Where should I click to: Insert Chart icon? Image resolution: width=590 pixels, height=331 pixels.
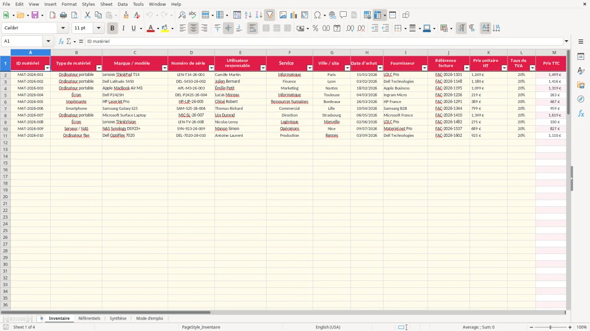[x=294, y=15]
